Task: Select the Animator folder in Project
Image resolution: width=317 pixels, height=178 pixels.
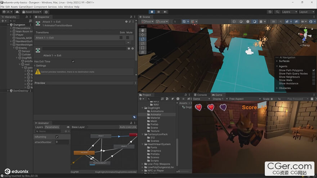Action: tap(156, 114)
